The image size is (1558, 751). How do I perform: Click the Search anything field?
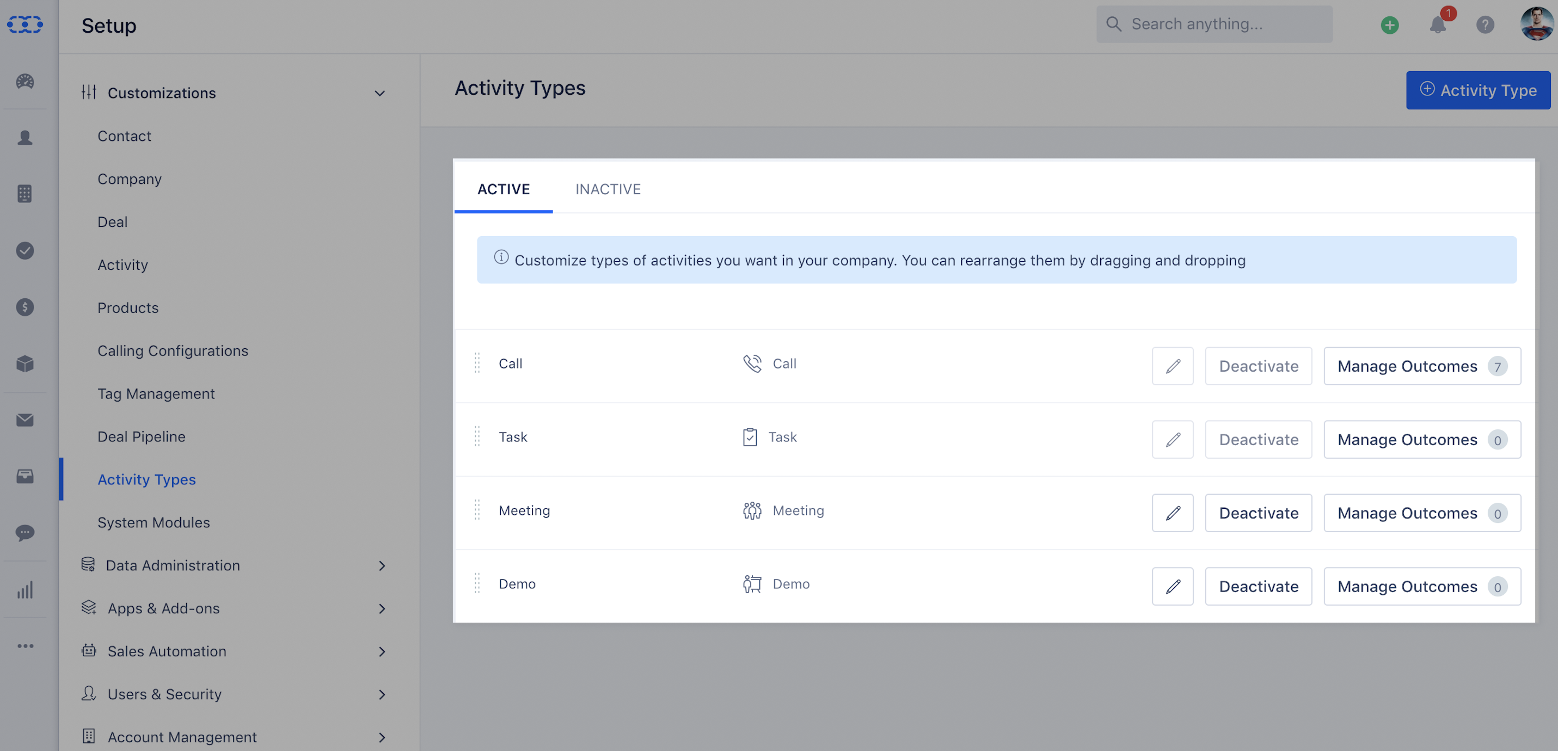click(x=1214, y=24)
